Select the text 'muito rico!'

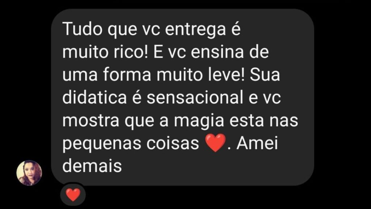point(105,52)
